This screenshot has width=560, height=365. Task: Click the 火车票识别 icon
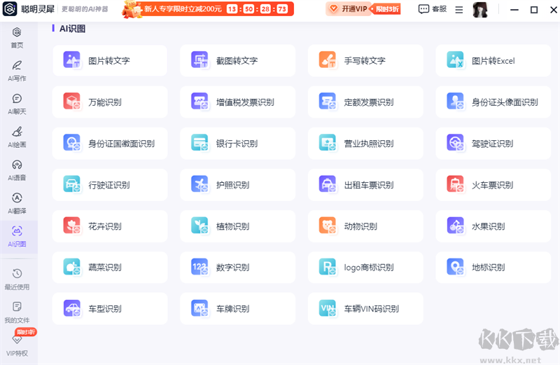pos(456,184)
